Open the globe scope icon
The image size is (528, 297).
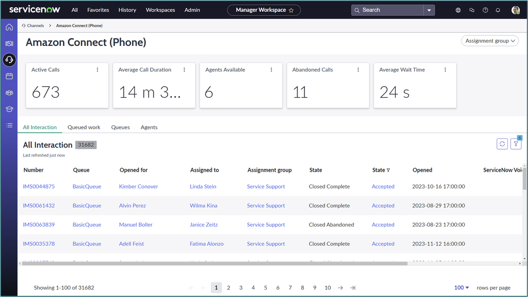458,10
